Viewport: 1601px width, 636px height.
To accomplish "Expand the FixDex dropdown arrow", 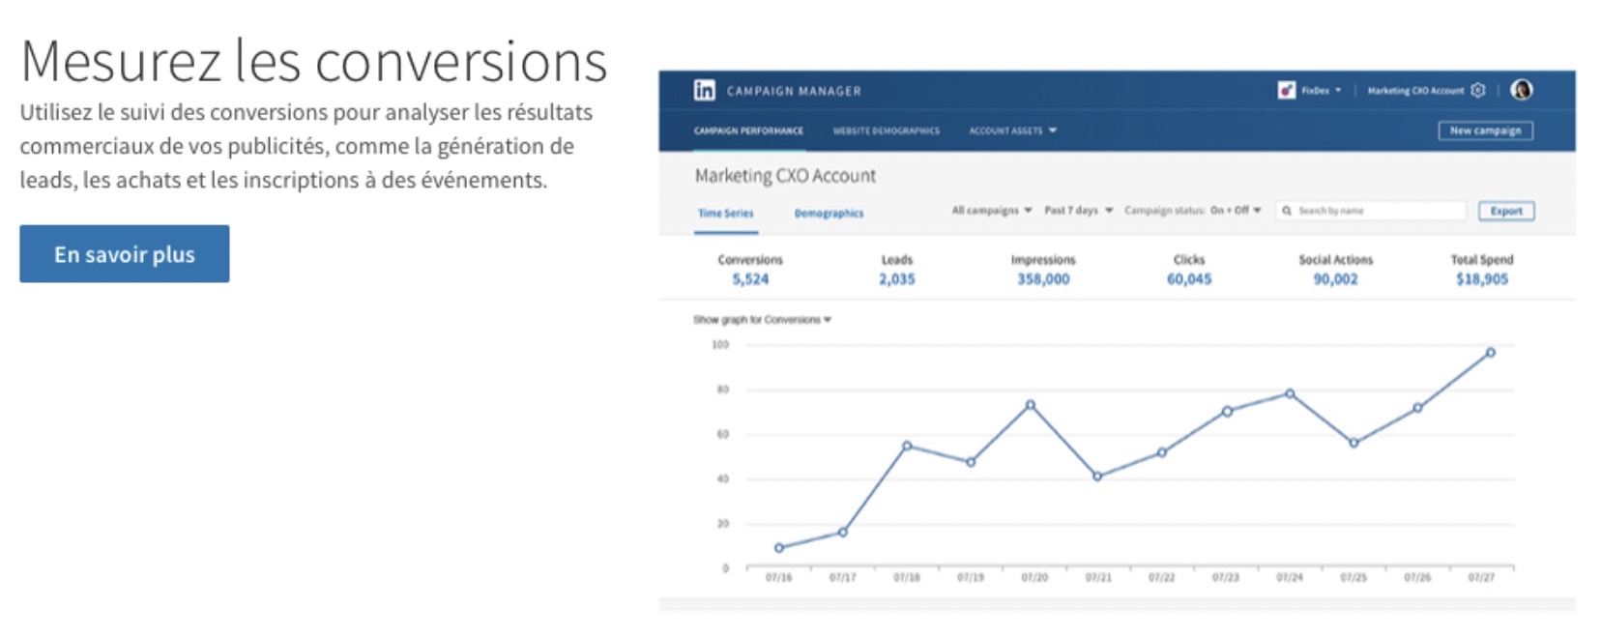I will coord(1338,90).
